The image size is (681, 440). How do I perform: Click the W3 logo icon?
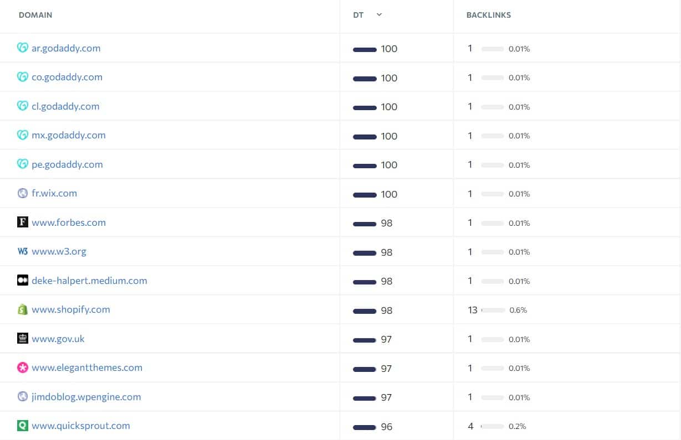tap(22, 251)
